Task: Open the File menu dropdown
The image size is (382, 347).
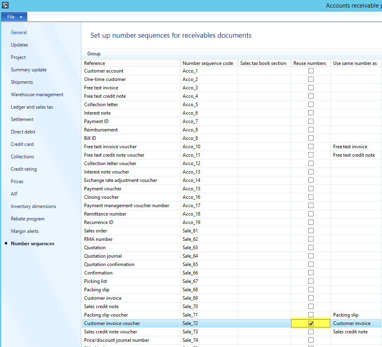Action: [14, 17]
